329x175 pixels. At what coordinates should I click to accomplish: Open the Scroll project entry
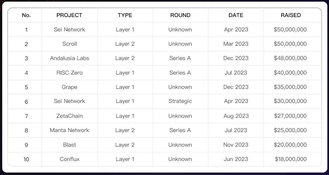[x=70, y=44]
